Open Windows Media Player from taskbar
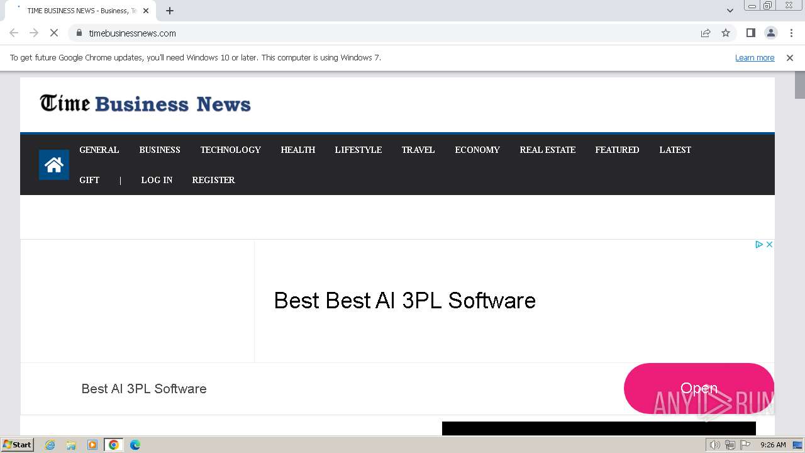 [92, 445]
